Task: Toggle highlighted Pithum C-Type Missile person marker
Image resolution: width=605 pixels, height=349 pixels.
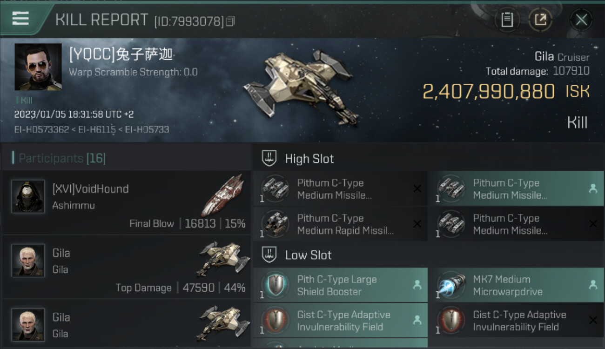Action: 593,188
